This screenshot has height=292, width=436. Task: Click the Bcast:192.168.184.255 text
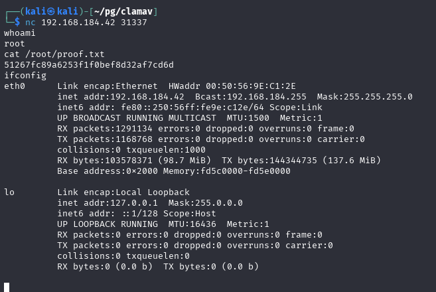tap(251, 97)
